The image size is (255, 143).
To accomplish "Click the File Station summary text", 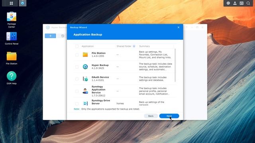I will pyautogui.click(x=155, y=55).
